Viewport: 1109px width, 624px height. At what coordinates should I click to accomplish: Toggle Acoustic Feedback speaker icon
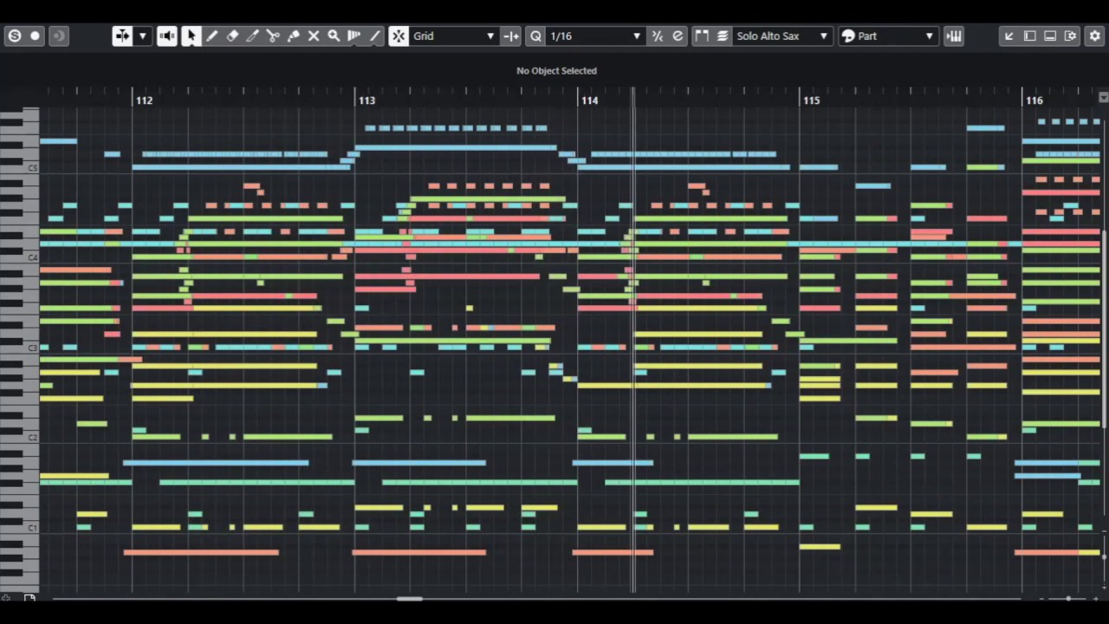(167, 36)
